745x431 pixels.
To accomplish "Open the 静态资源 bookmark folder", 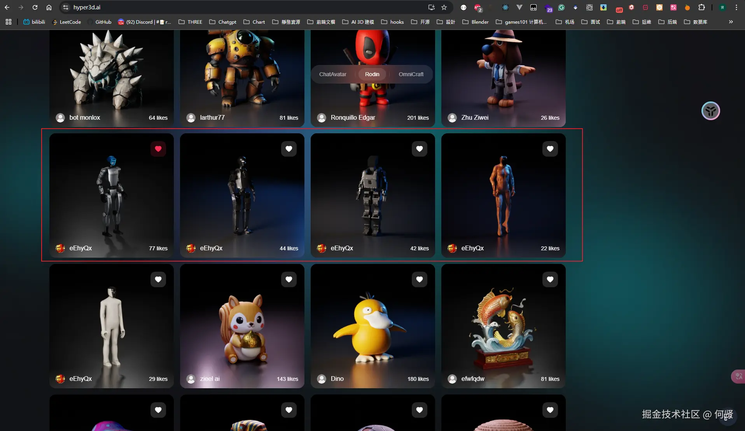I will coord(286,22).
